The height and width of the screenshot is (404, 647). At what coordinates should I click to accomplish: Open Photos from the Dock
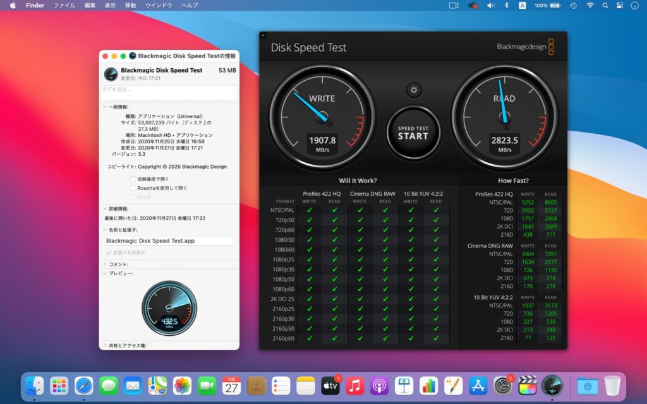point(183,386)
